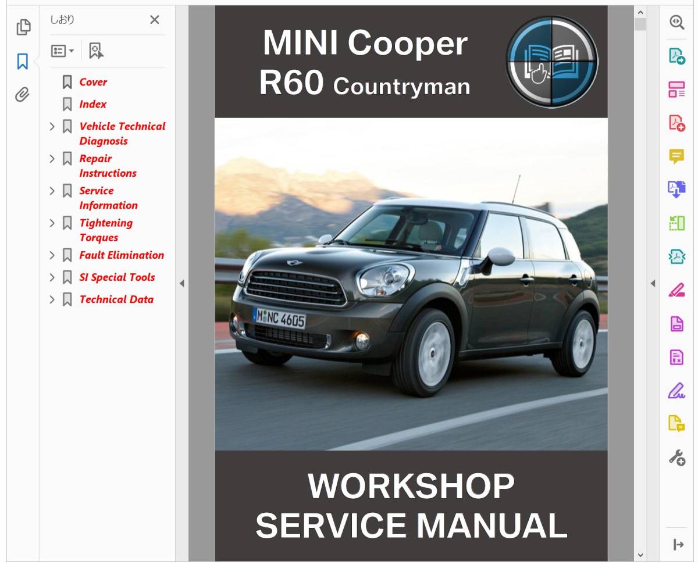The width and height of the screenshot is (698, 568).
Task: Open the Comment tool speech bubble
Action: pos(676,156)
